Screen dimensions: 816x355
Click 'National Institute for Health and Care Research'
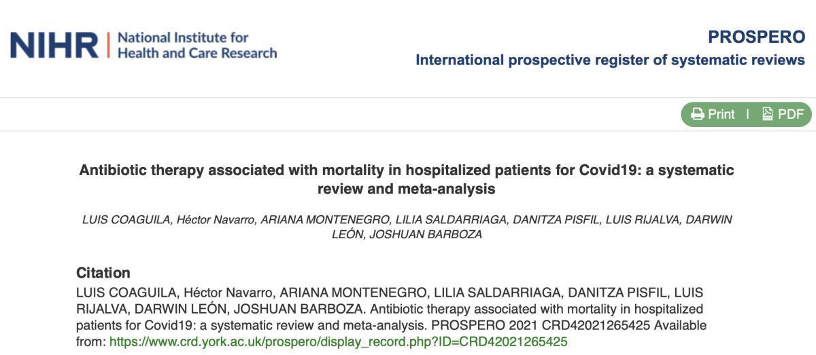pos(197,45)
